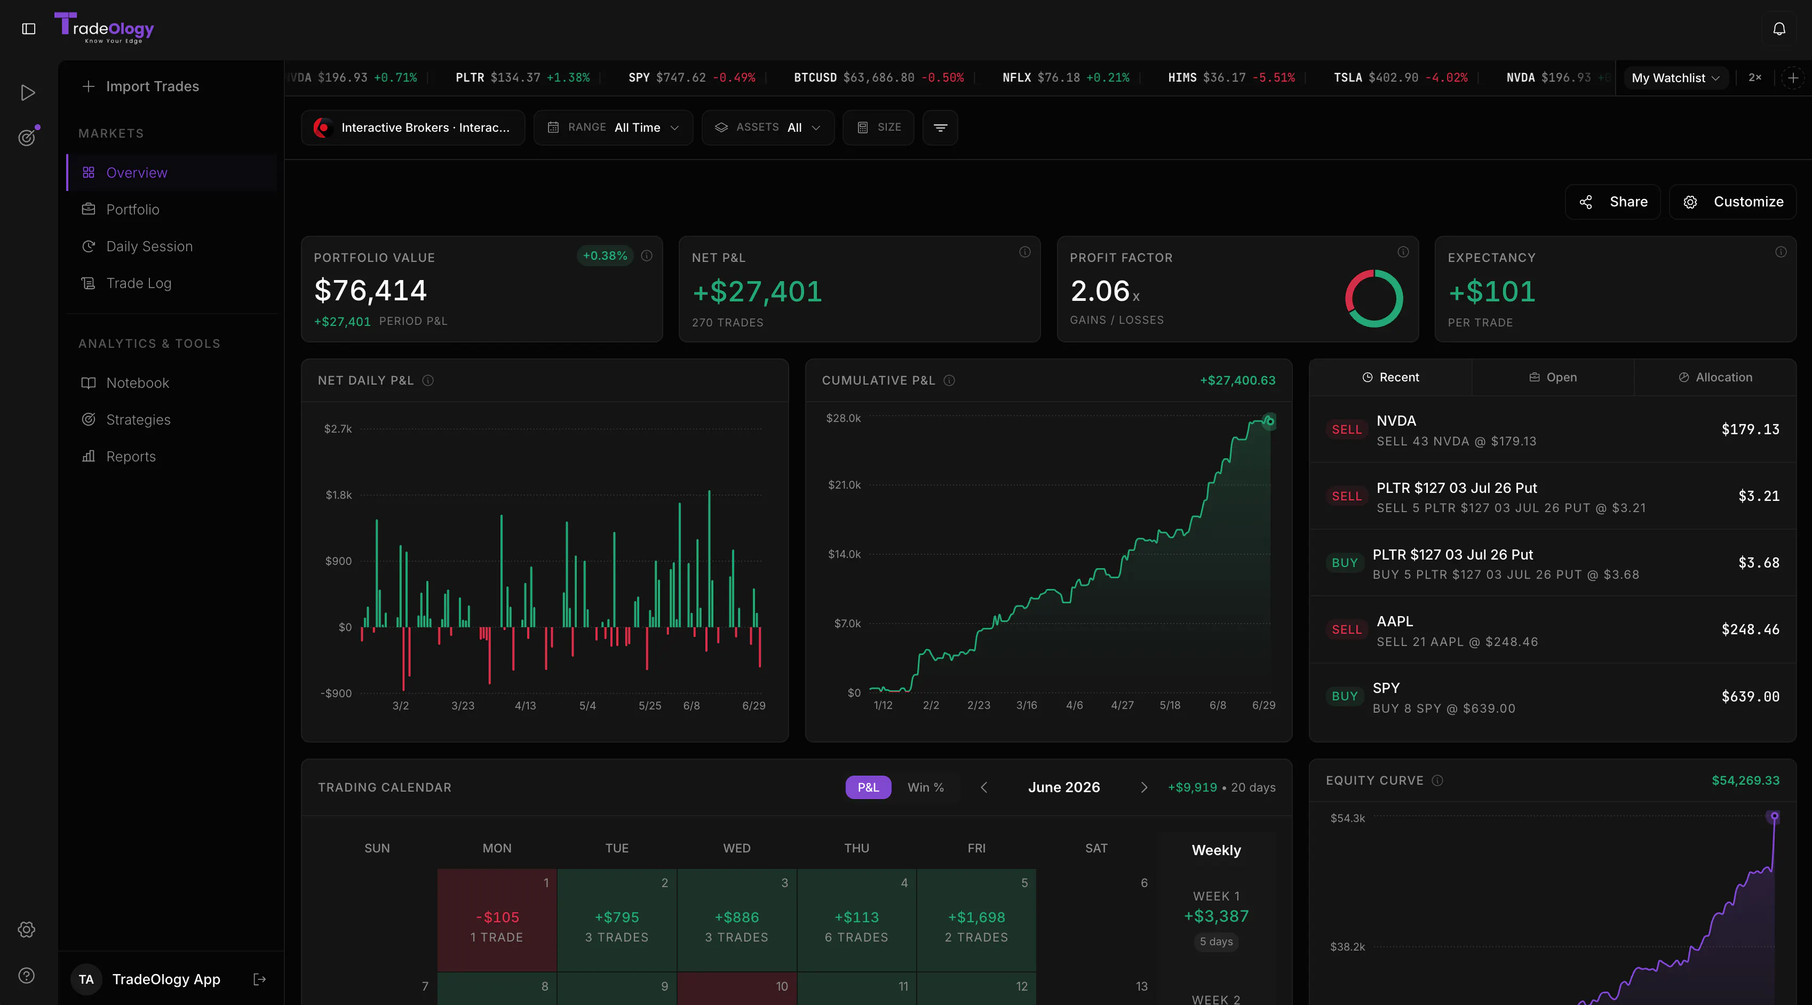Image resolution: width=1812 pixels, height=1005 pixels.
Task: Switch to the Allocation tab
Action: click(x=1715, y=378)
